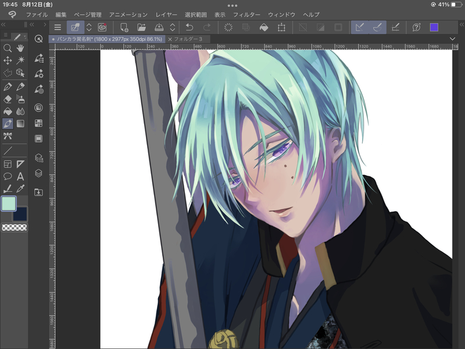Image resolution: width=465 pixels, height=349 pixels.
Task: Select the Zoom magnifier tool
Action: 8,48
